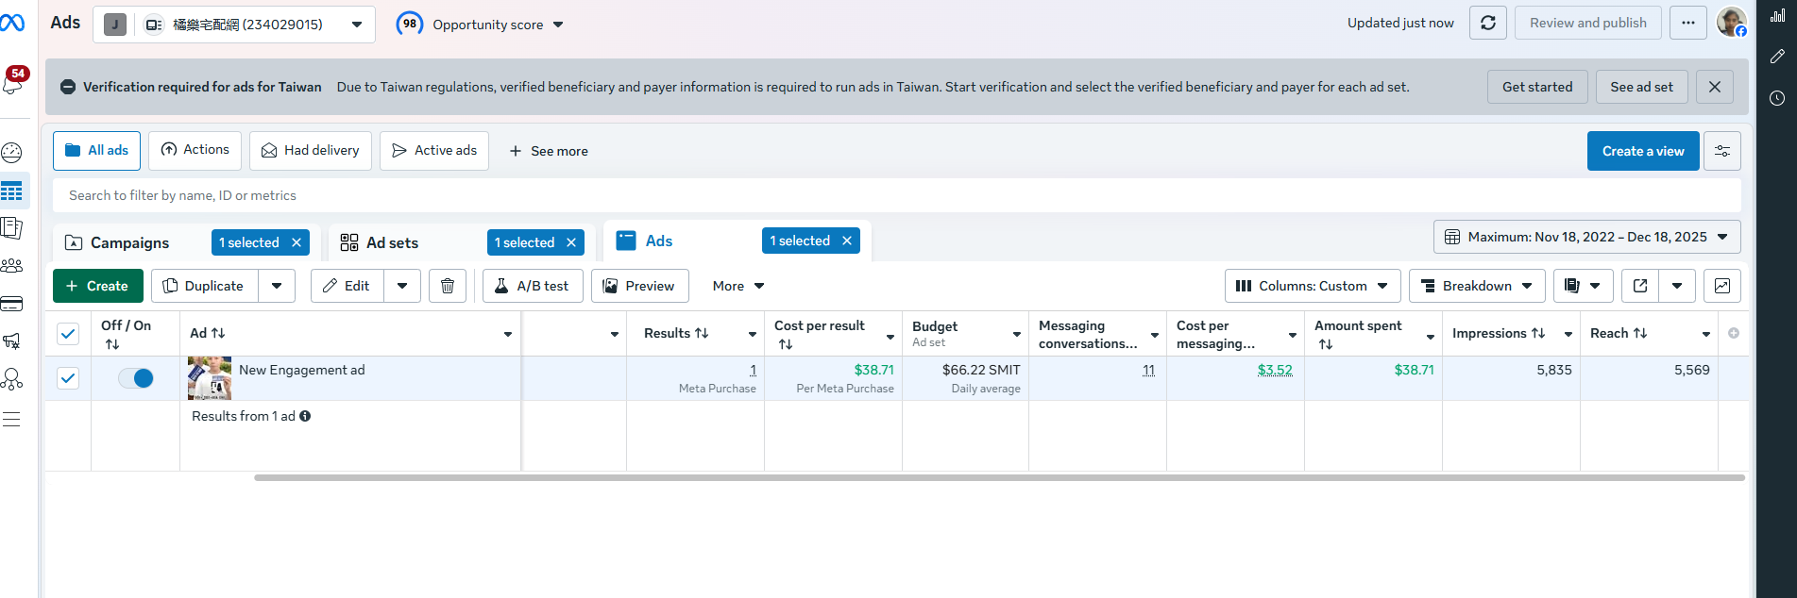
Task: Open the date range selector dropdown
Action: point(1586,238)
